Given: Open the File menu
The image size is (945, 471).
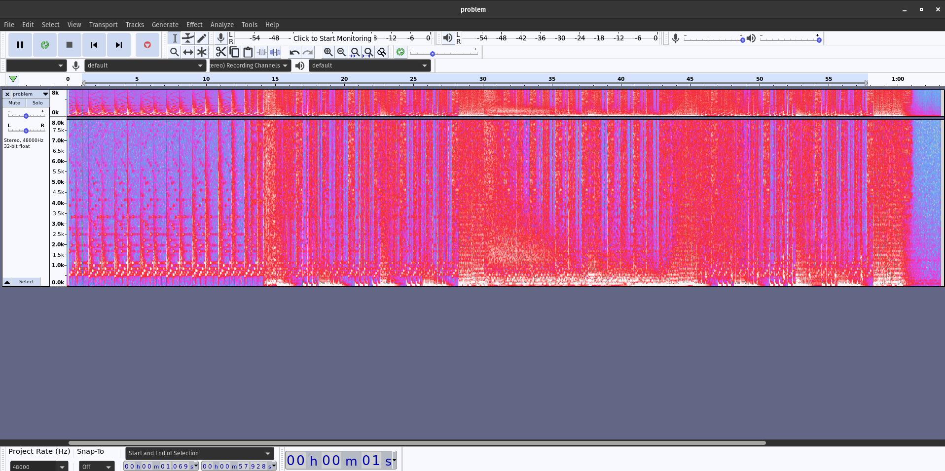Looking at the screenshot, I should click(x=9, y=25).
